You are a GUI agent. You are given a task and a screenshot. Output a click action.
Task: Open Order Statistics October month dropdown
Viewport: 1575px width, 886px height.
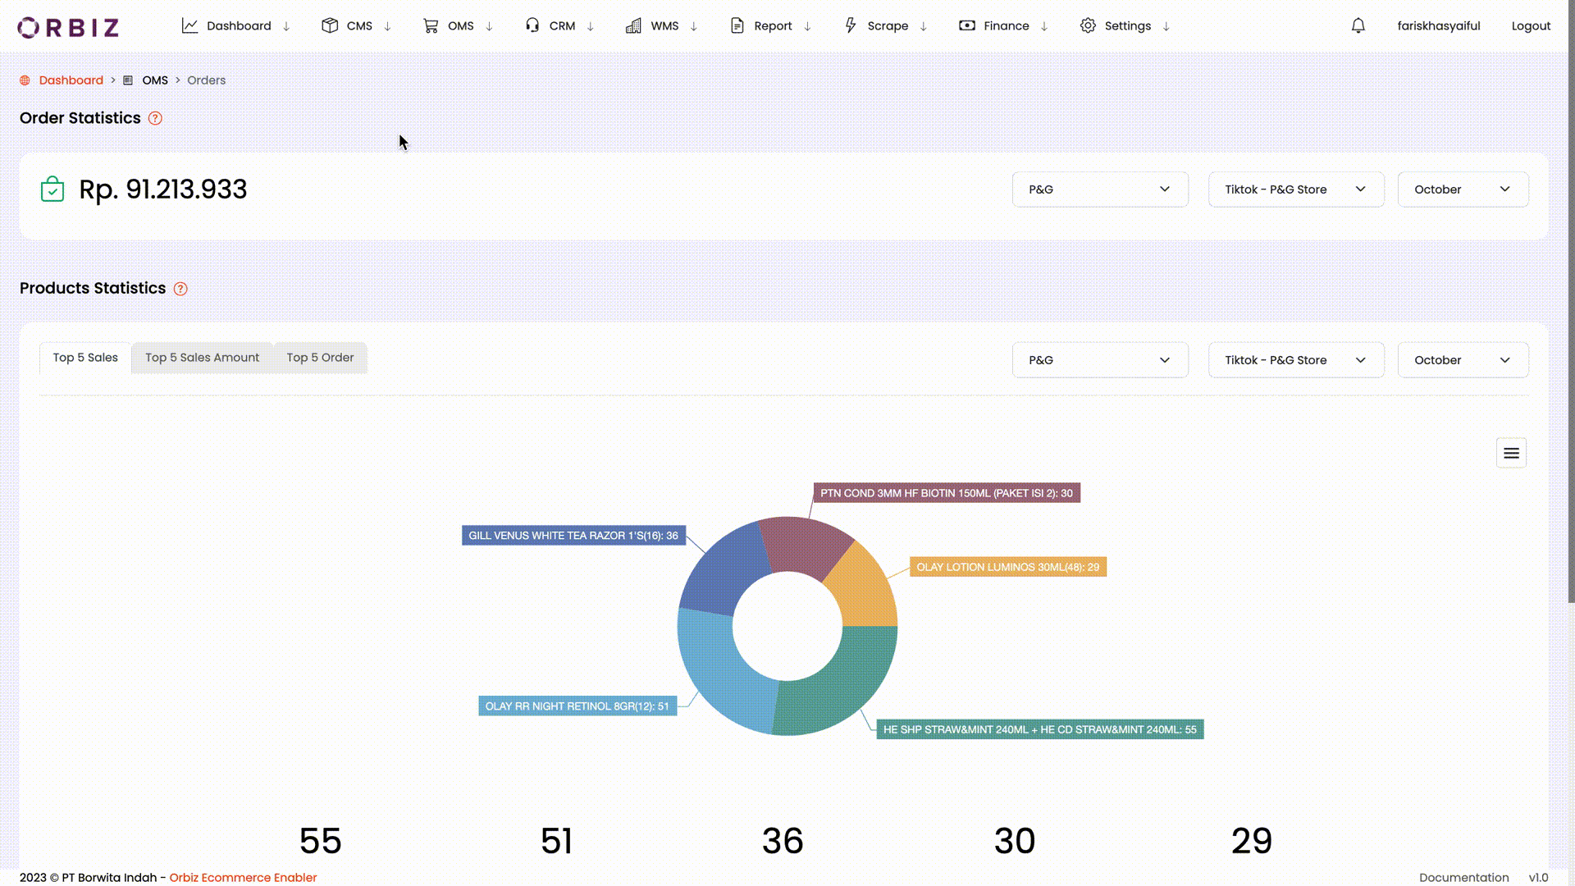click(x=1463, y=190)
